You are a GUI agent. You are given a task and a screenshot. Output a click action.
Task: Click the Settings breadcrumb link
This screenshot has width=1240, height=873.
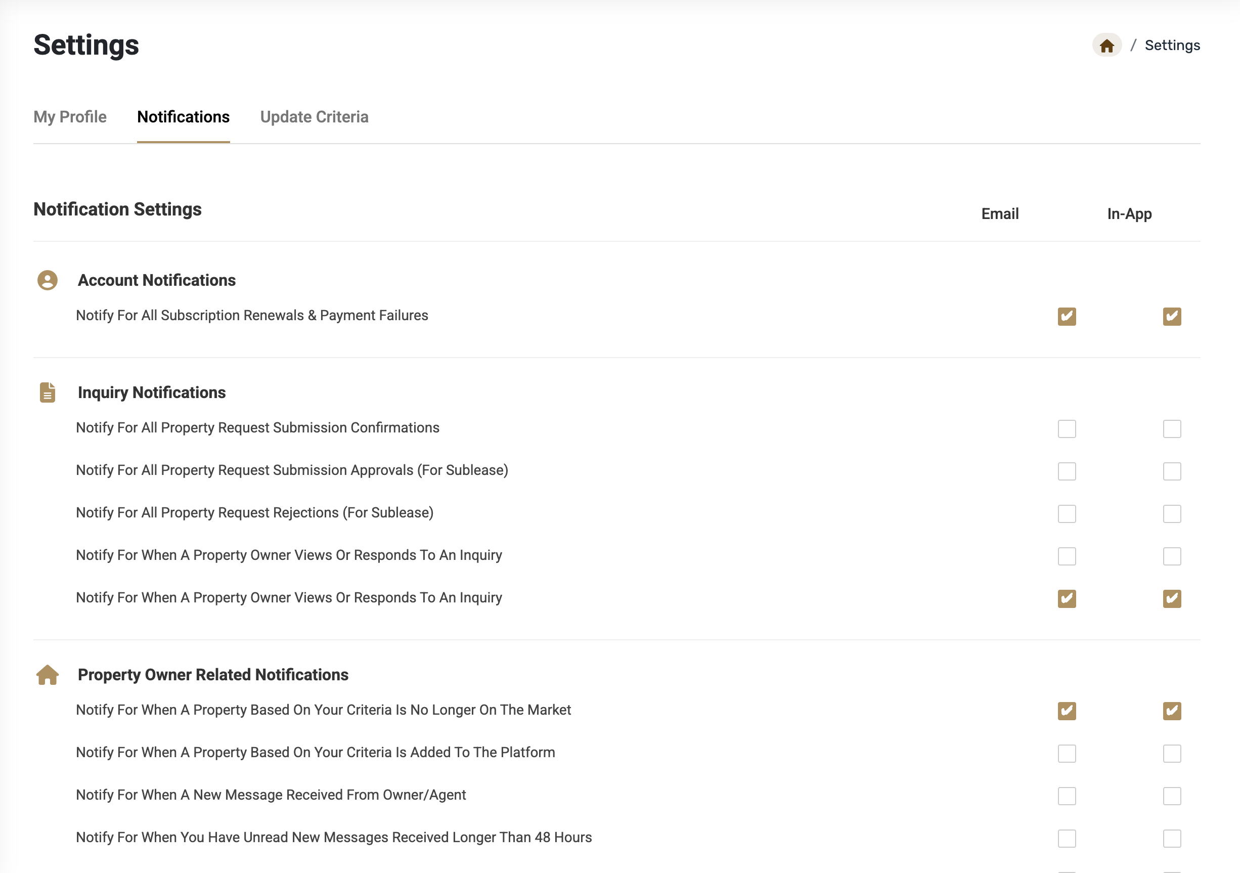point(1172,46)
